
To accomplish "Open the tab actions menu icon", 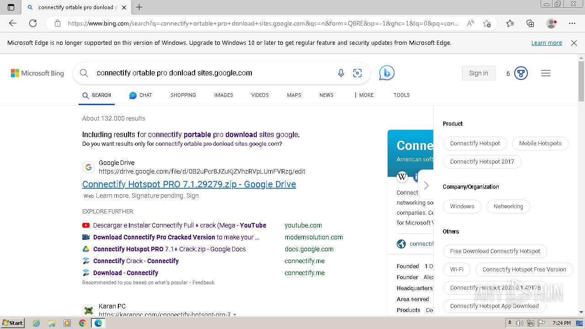I will click(11, 7).
